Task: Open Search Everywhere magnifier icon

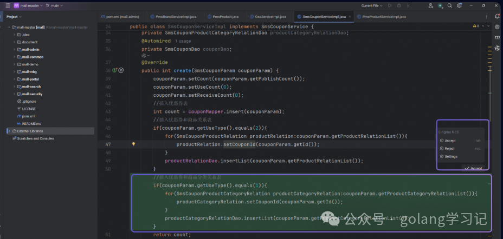Action: click(450, 5)
